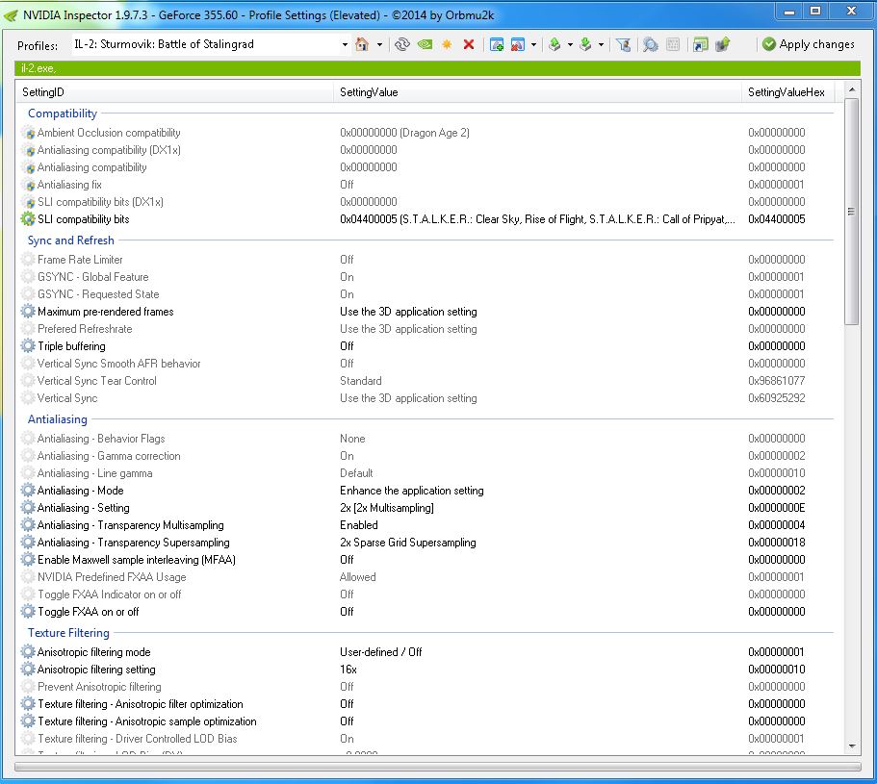Click the gear icon beside Maximum pre-rendered frames
Viewport: 877px width, 784px height.
coord(27,312)
